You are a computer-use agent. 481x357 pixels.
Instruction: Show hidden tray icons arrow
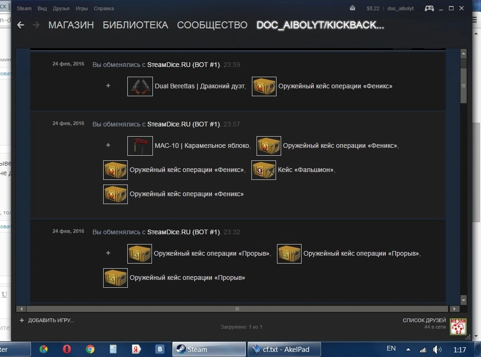coord(409,350)
